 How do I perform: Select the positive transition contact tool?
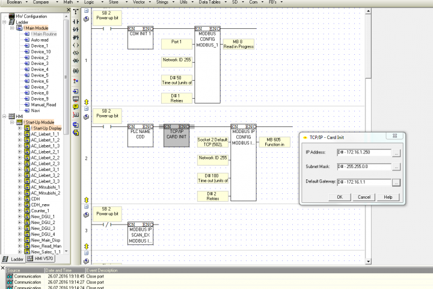76,37
